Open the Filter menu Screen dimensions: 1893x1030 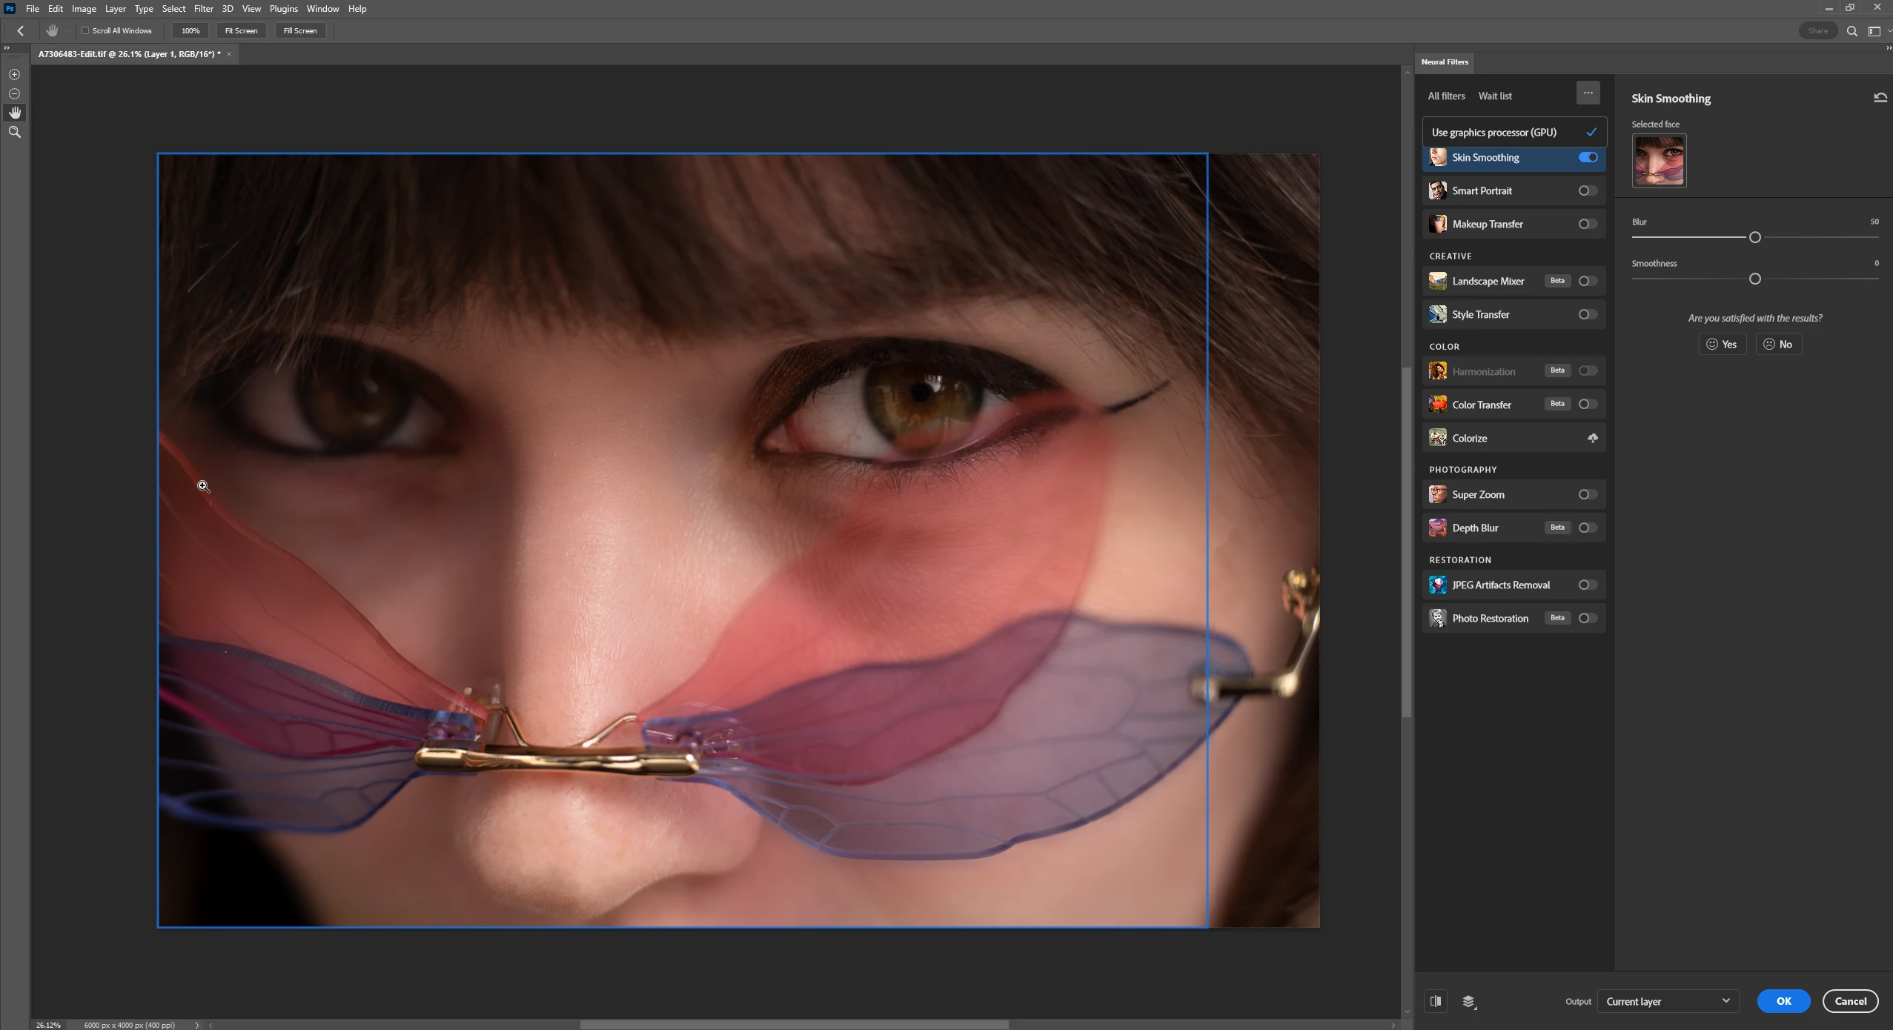(x=203, y=9)
